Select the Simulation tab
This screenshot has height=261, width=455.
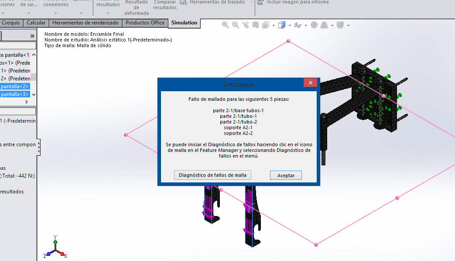click(x=184, y=23)
